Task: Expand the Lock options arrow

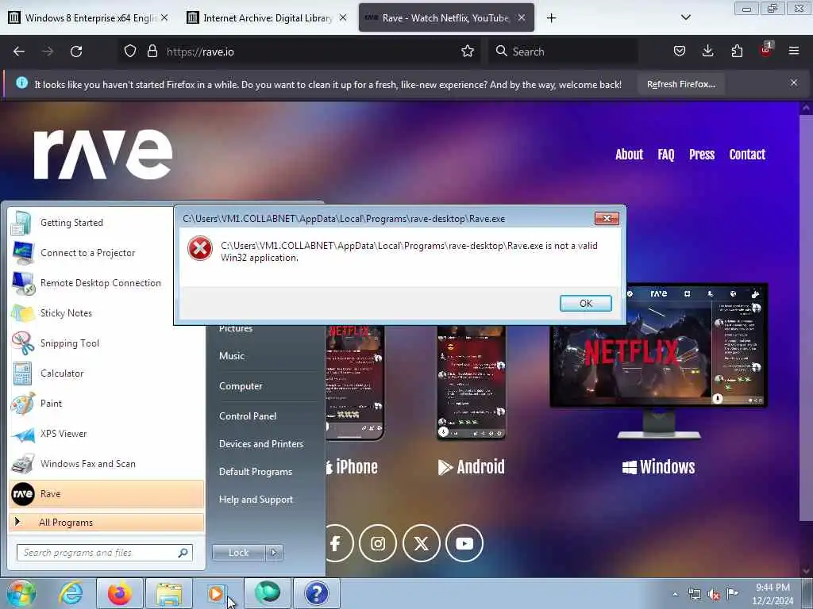Action: (274, 553)
